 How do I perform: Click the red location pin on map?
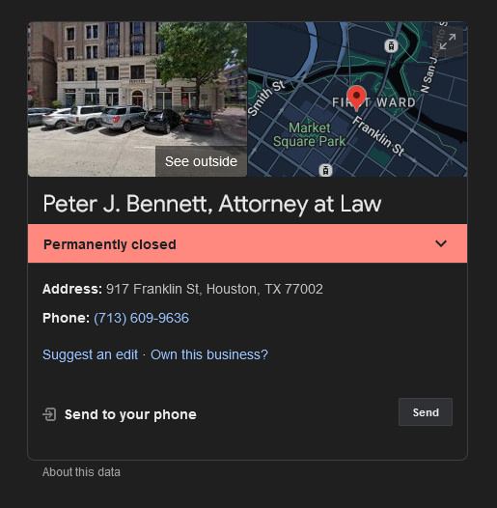click(x=356, y=99)
